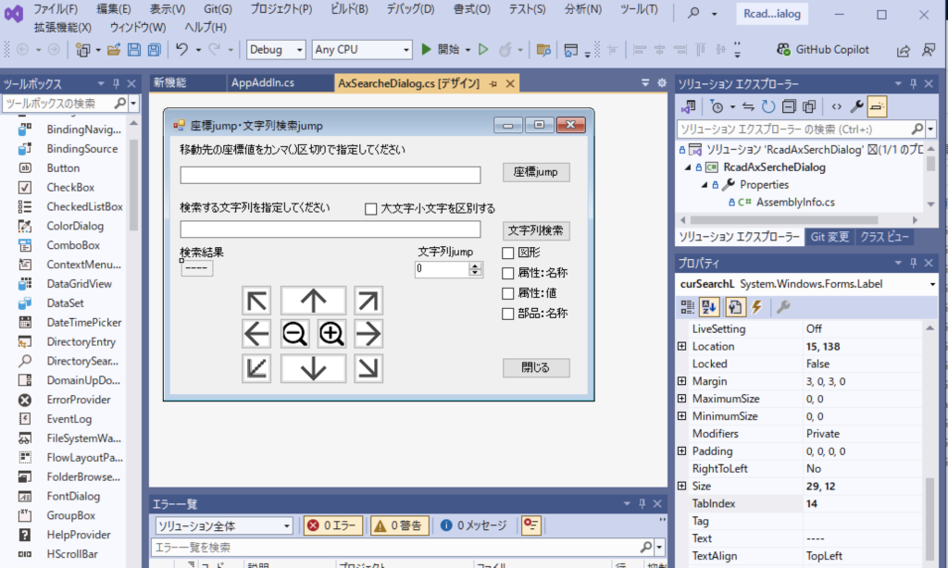Switch to the AppAddIn.cs tab

tap(262, 82)
